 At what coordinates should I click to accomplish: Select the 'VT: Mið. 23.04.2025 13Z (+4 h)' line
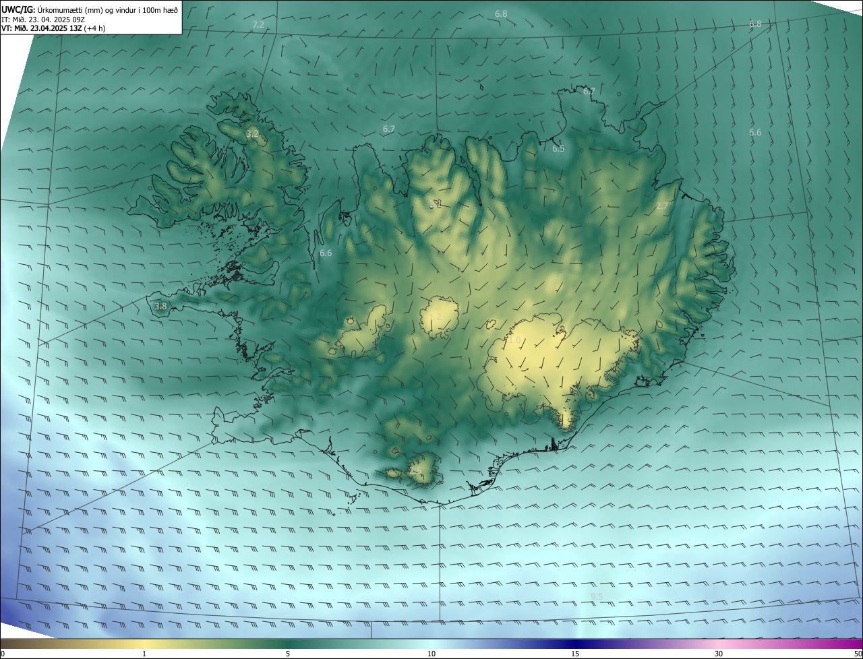pos(53,28)
